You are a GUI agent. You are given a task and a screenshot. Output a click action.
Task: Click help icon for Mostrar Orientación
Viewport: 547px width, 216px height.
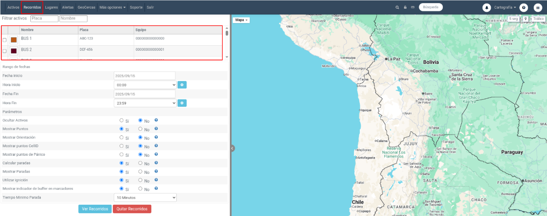pos(156,137)
